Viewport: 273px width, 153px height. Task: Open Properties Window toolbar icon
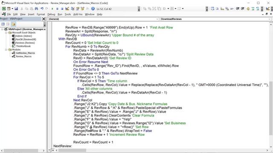[x=78, y=8]
